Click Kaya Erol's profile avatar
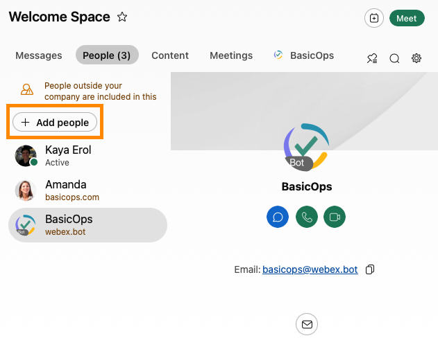 tap(26, 156)
